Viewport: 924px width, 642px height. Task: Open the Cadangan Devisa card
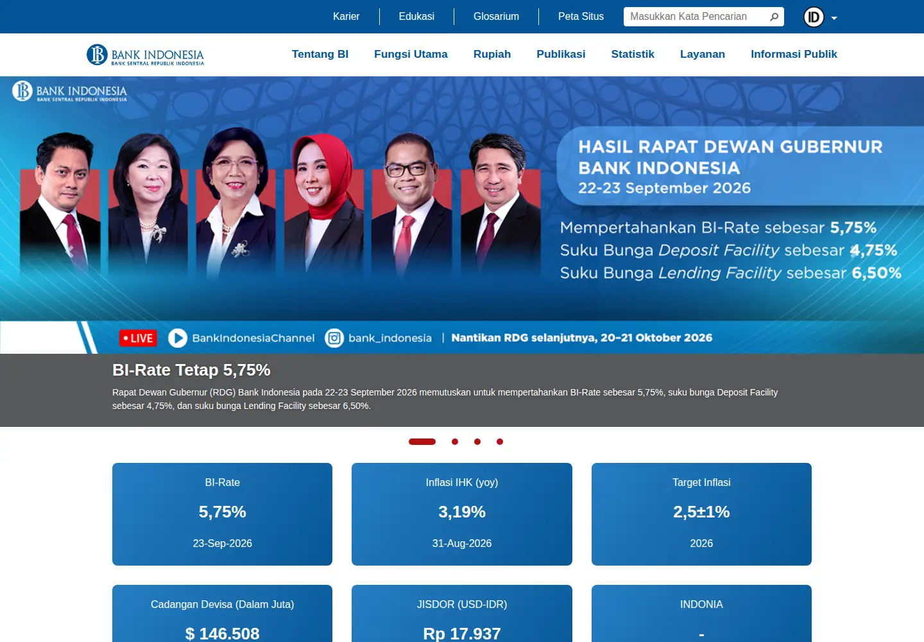(222, 614)
